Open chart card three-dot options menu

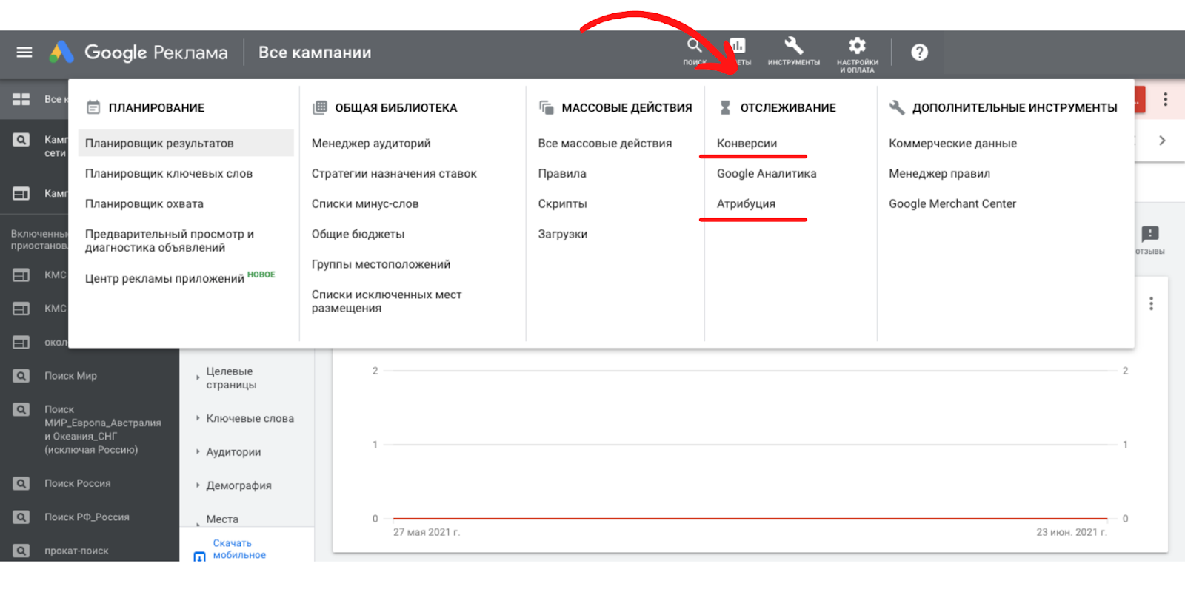tap(1151, 304)
